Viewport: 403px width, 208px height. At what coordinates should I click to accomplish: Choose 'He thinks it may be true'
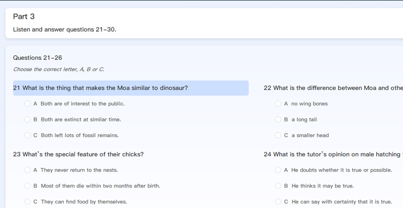[x=278, y=186]
